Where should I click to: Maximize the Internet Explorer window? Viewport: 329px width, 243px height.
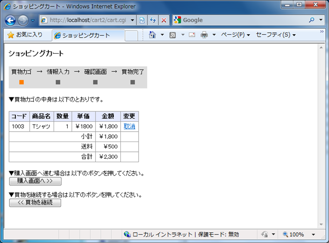pos(299,5)
